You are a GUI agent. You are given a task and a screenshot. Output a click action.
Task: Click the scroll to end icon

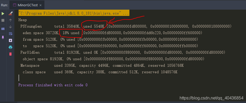click(x=10, y=40)
